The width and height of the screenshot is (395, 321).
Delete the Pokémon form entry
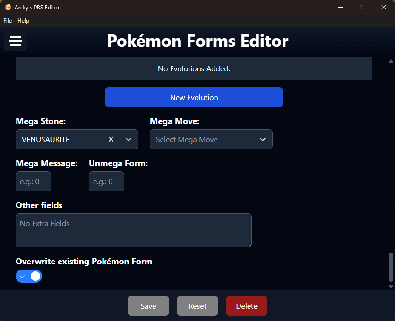pyautogui.click(x=247, y=306)
